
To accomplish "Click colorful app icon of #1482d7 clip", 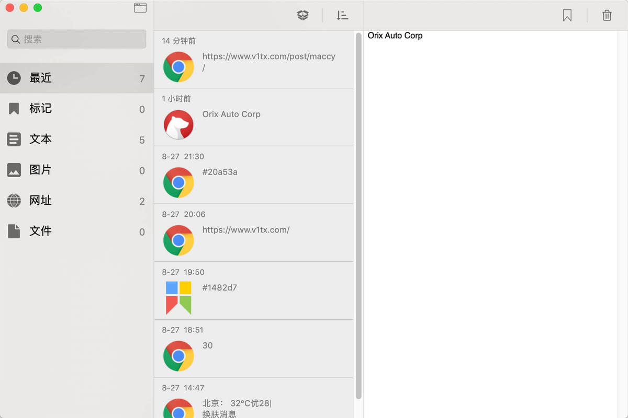I will point(178,298).
